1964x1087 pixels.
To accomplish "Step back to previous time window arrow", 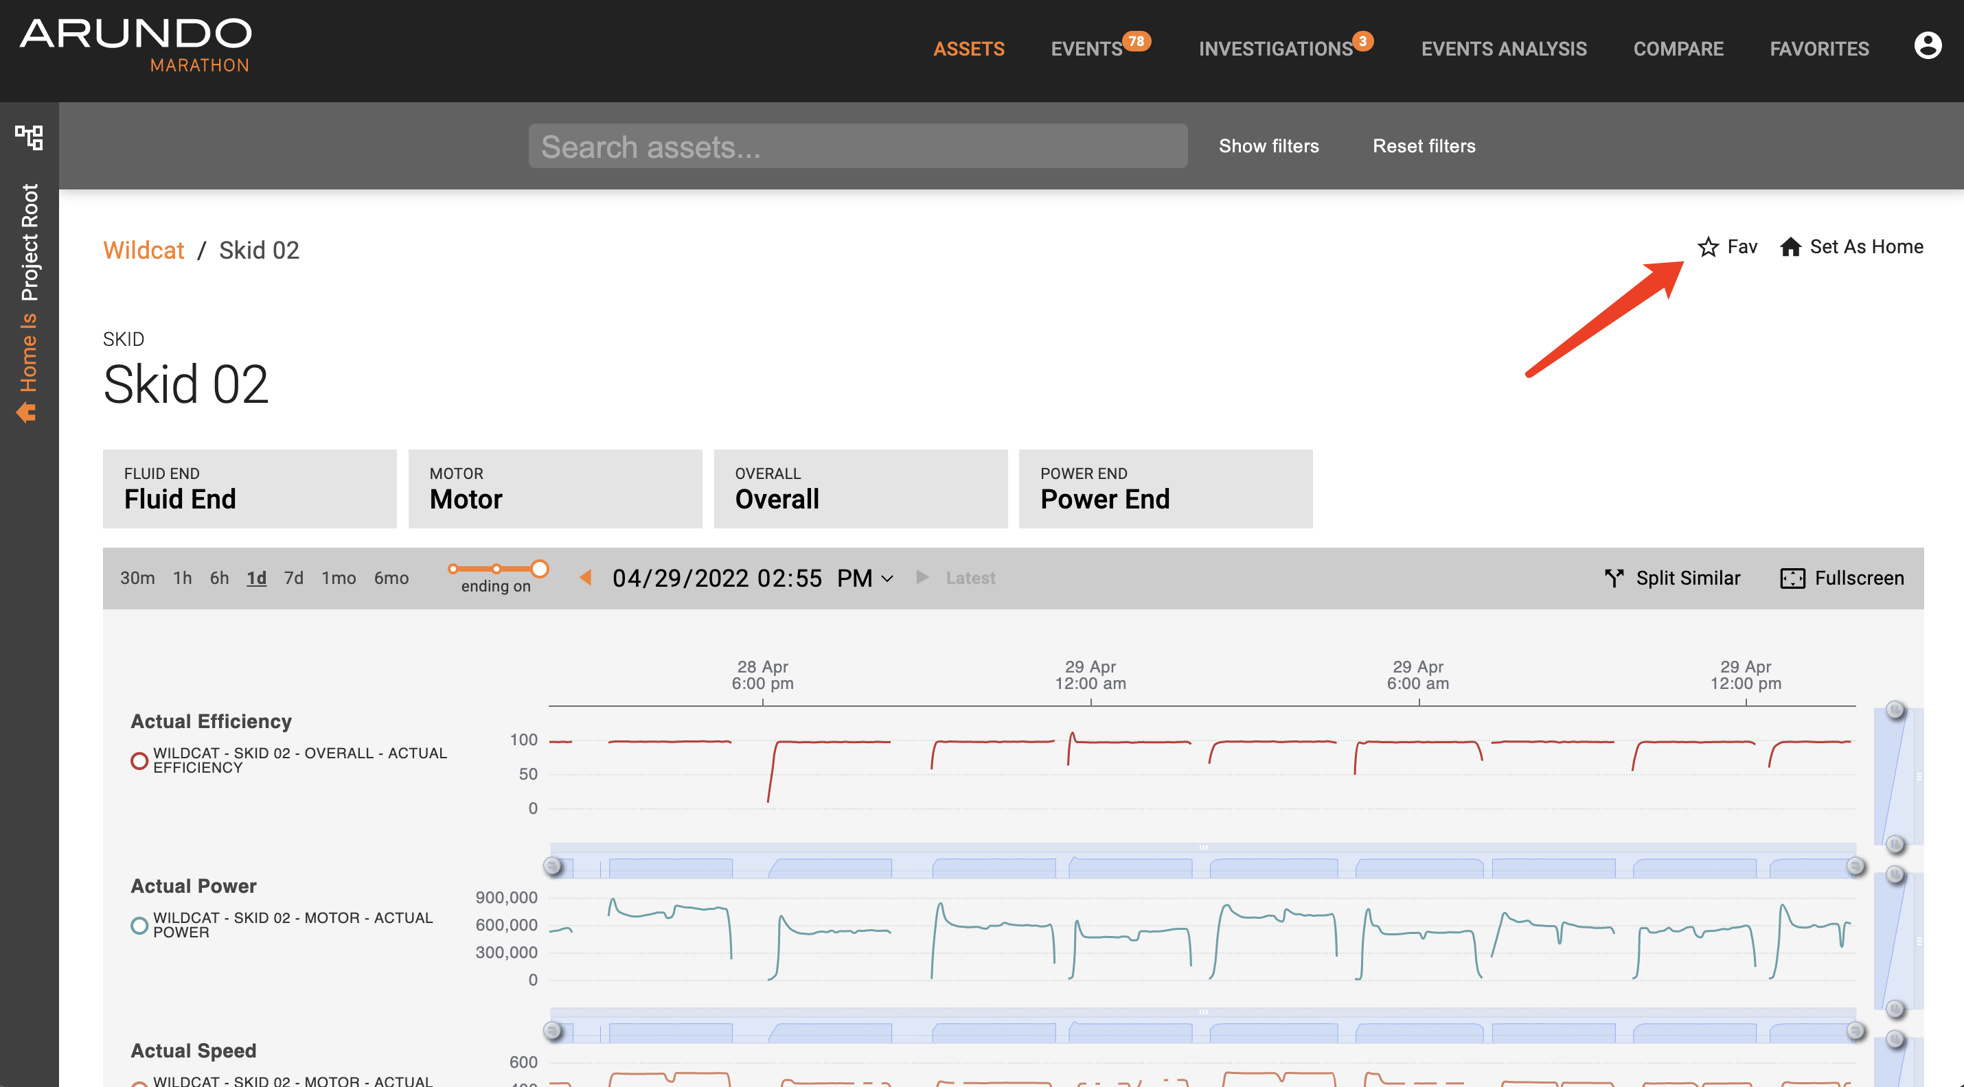I will point(586,577).
